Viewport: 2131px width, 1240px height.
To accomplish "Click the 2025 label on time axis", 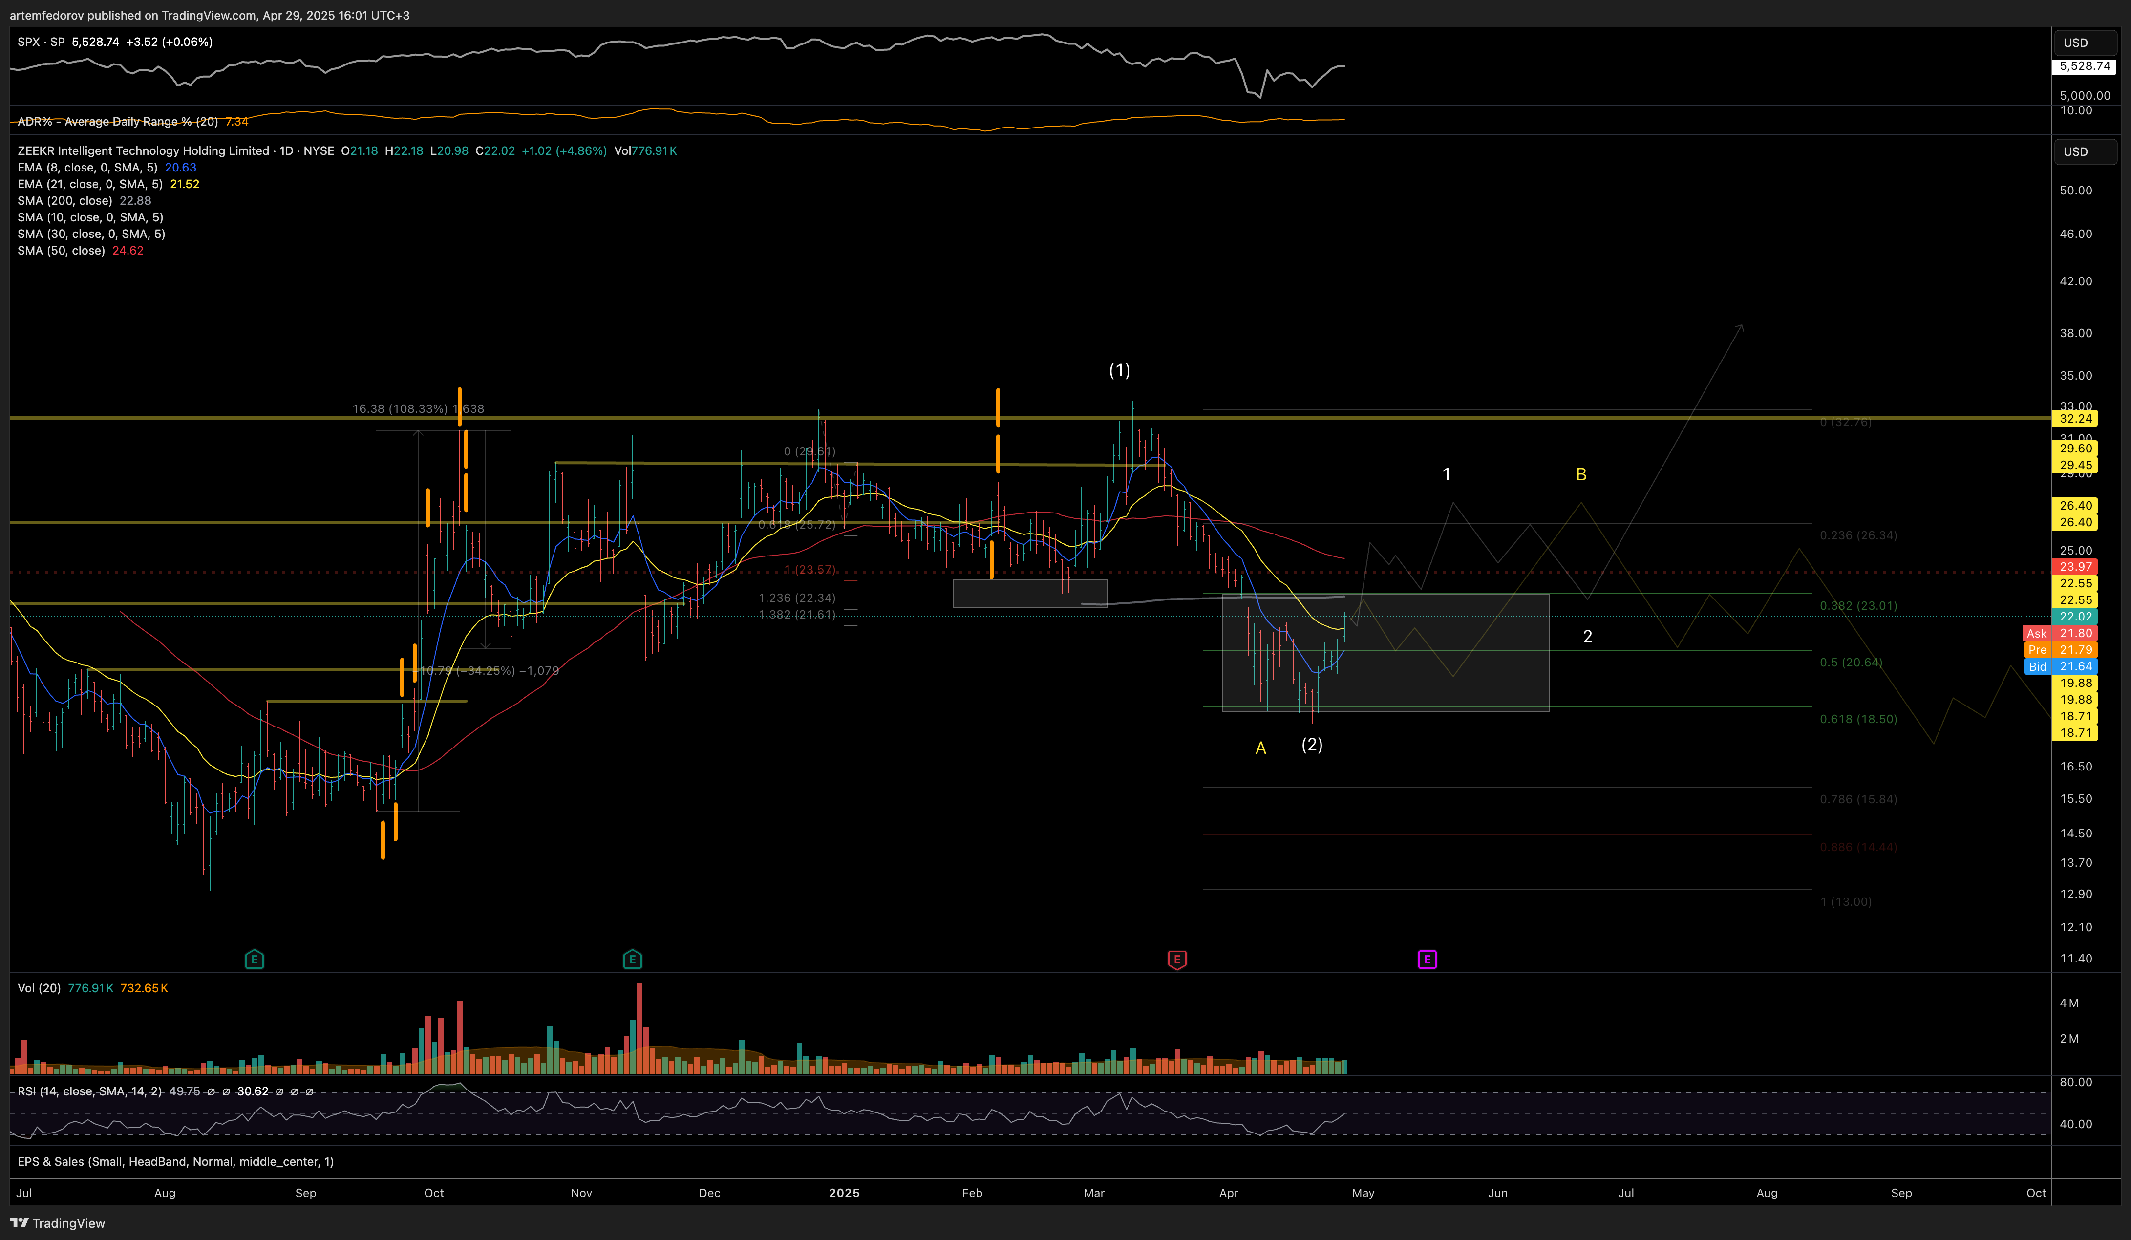I will pyautogui.click(x=843, y=1193).
